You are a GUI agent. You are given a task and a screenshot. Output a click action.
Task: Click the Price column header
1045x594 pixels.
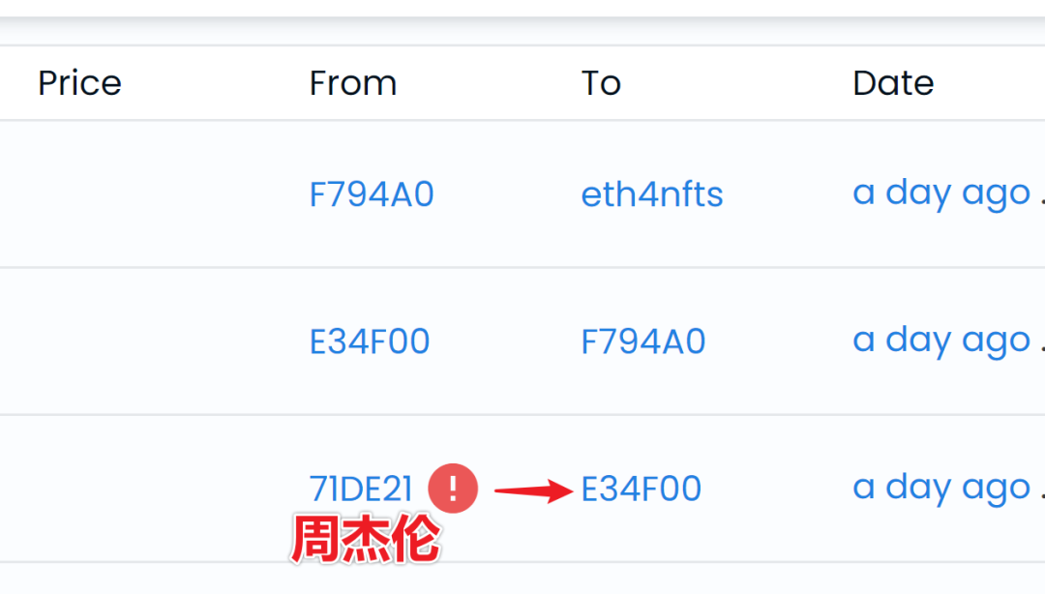(x=79, y=83)
